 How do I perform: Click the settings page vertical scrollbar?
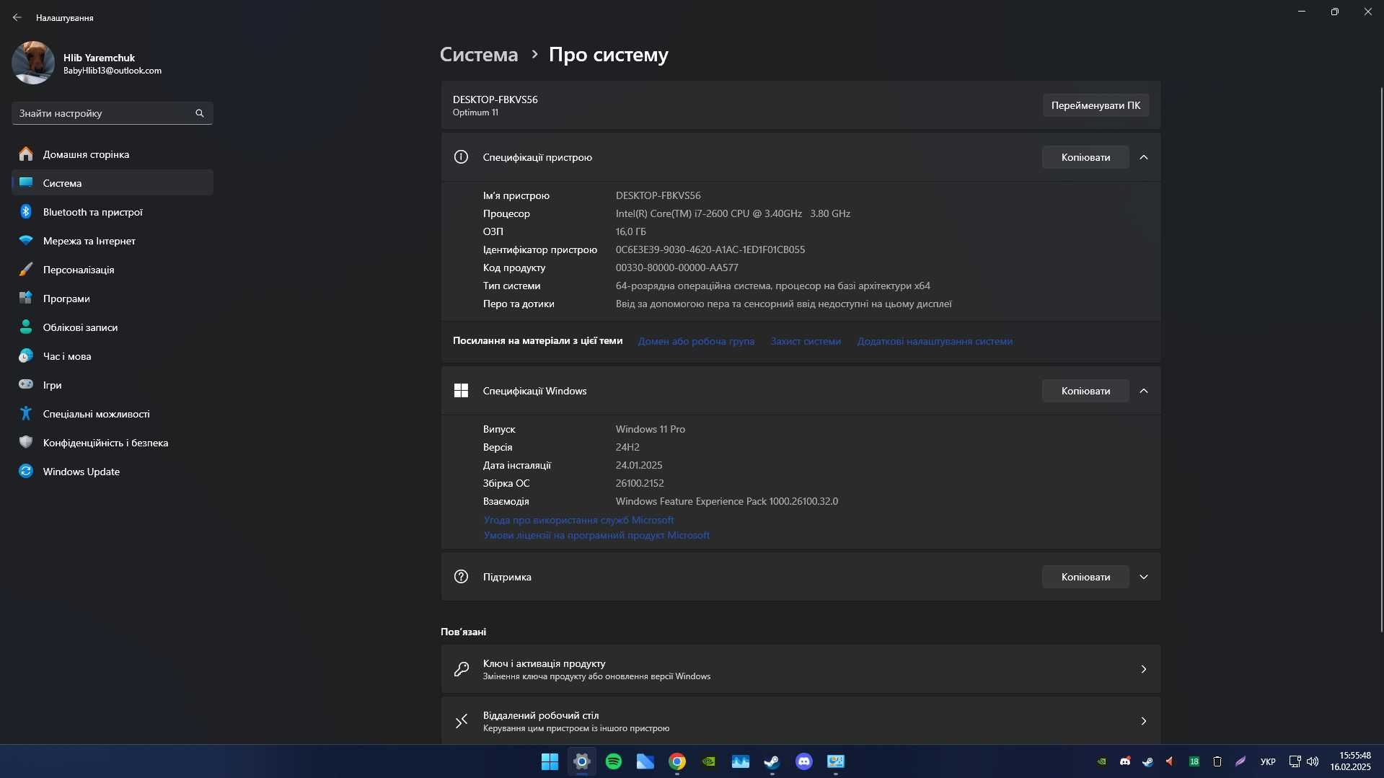1381,359
